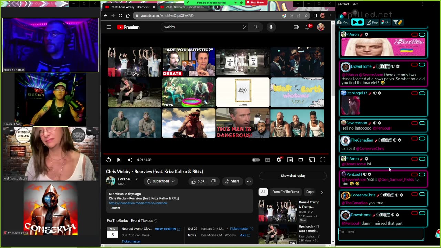
Task: Select the 'All' filter chip
Action: pos(263,192)
